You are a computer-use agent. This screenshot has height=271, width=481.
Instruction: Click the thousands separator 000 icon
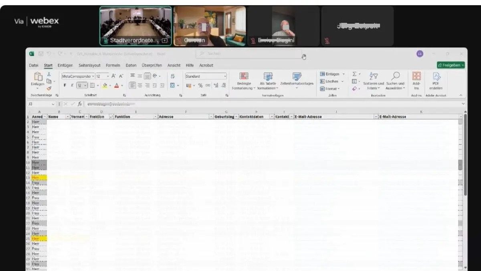click(x=208, y=86)
